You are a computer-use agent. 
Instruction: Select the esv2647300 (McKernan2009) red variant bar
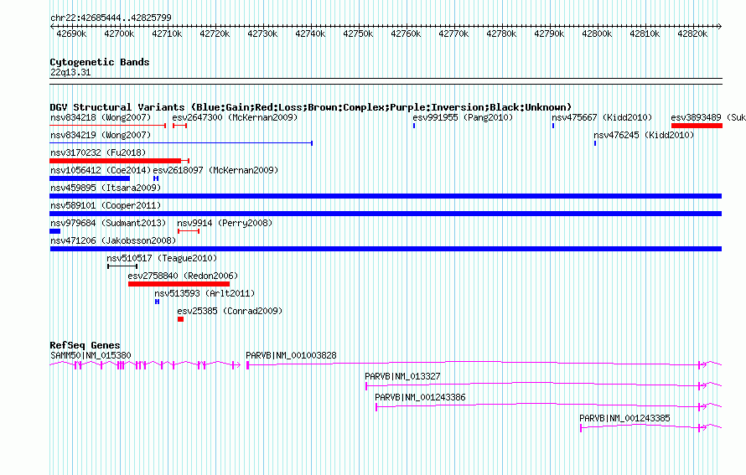[180, 126]
